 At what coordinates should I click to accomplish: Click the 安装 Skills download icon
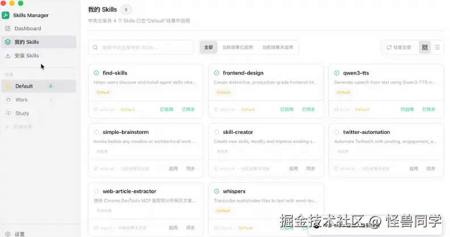coord(8,56)
